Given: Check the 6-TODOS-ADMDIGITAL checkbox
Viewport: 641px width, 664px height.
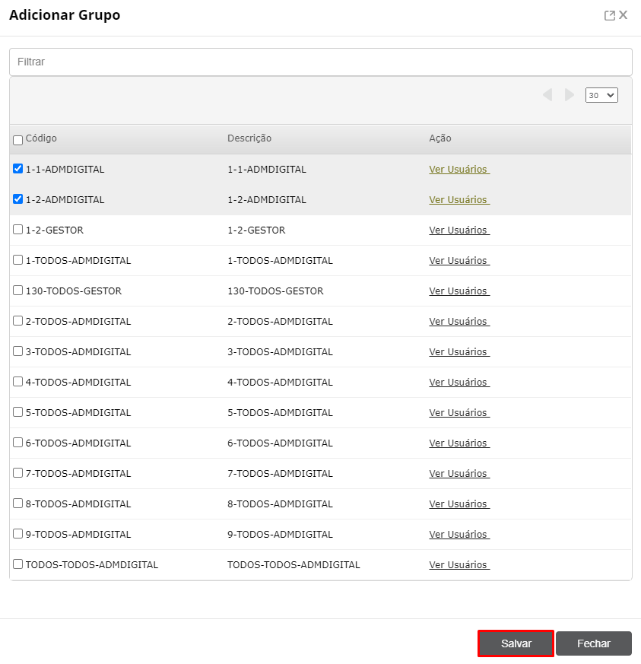Looking at the screenshot, I should pyautogui.click(x=17, y=442).
